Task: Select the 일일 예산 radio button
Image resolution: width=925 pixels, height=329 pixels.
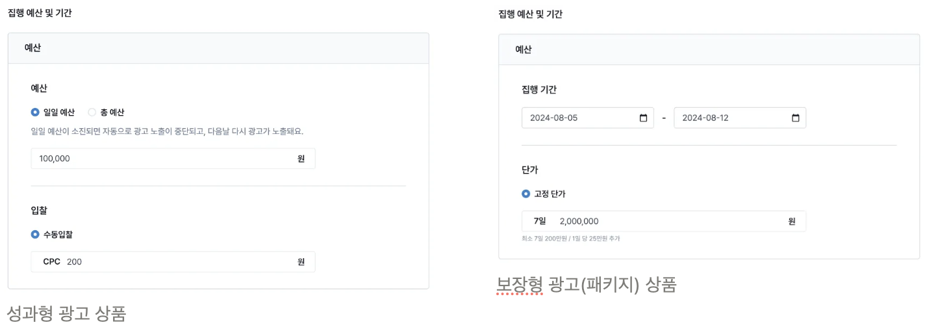Action: (x=35, y=112)
